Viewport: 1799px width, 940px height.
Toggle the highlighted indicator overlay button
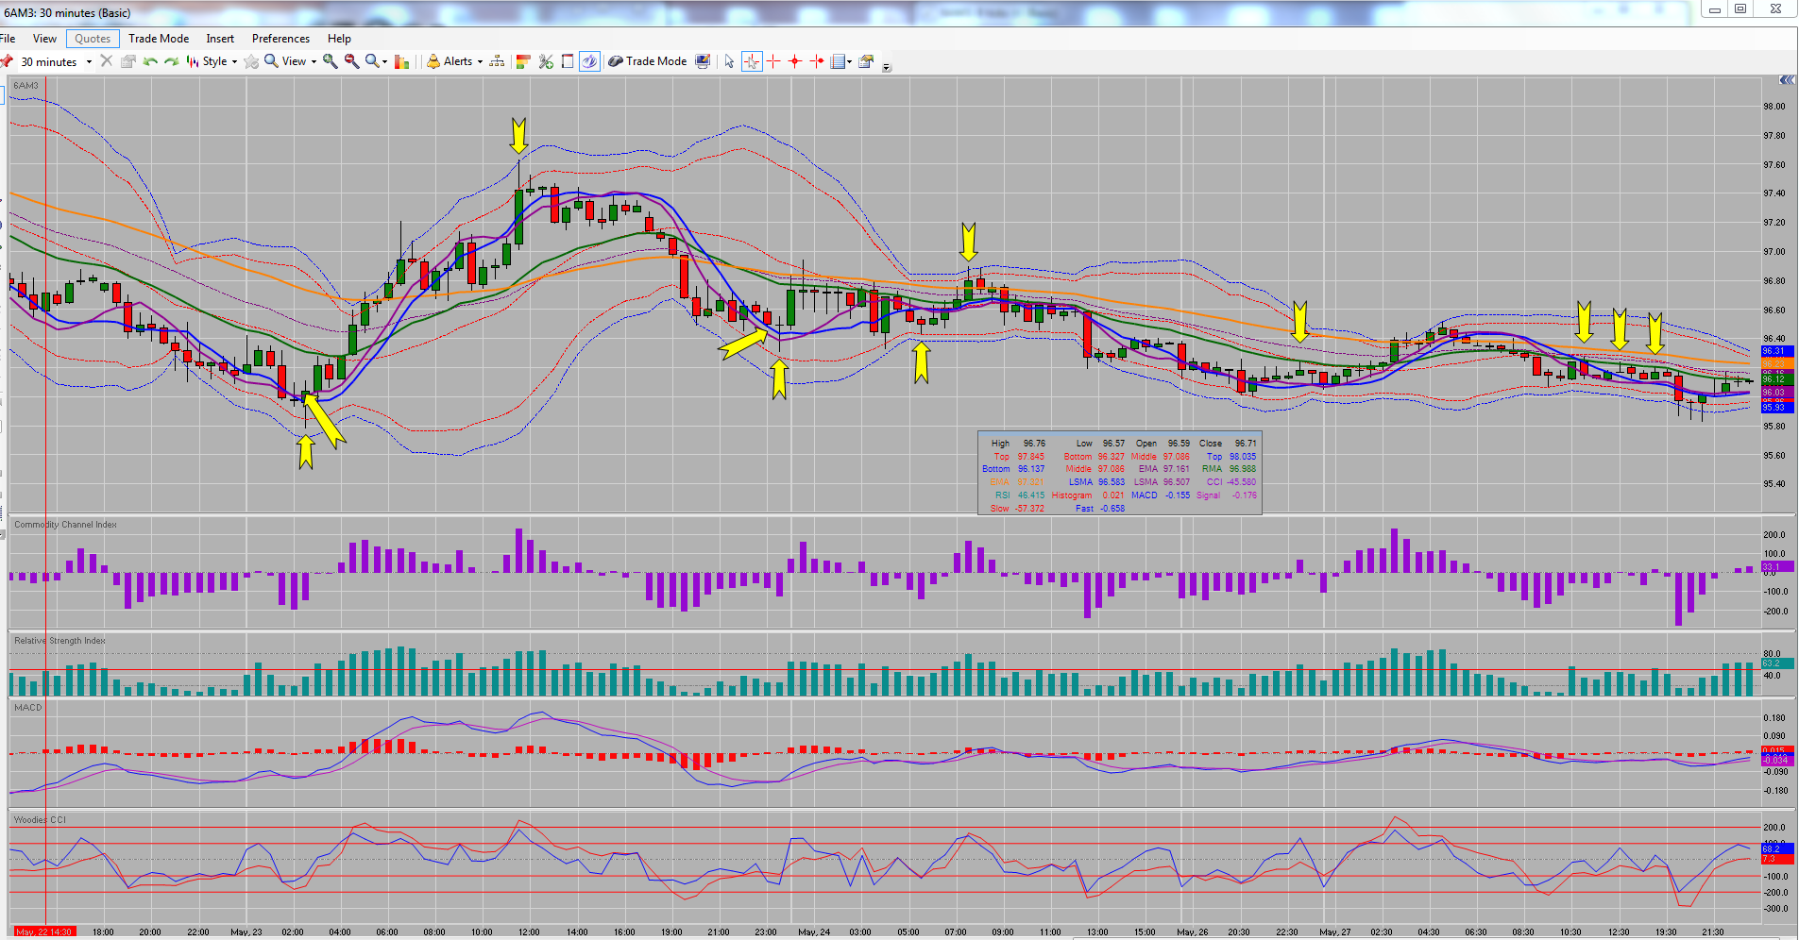(589, 61)
